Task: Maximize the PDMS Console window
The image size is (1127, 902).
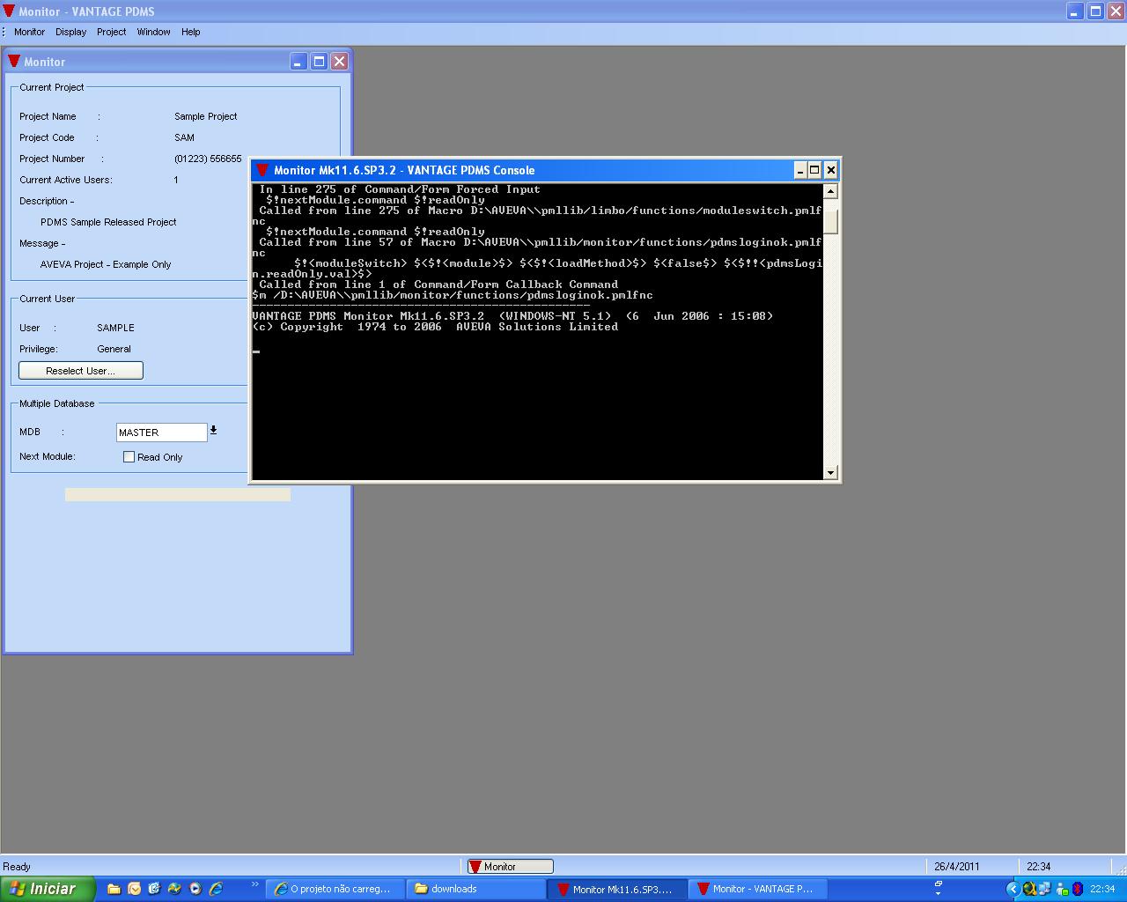Action: (x=814, y=170)
